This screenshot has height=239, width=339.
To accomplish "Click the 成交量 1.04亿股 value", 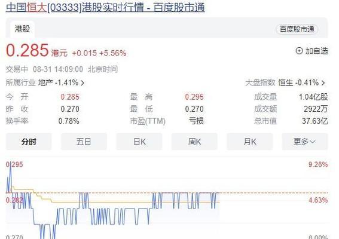I will (x=313, y=97).
